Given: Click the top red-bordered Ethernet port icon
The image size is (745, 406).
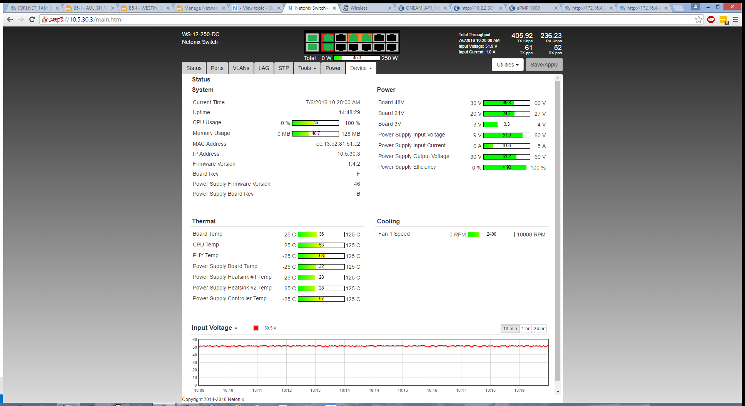Looking at the screenshot, I should [x=328, y=38].
